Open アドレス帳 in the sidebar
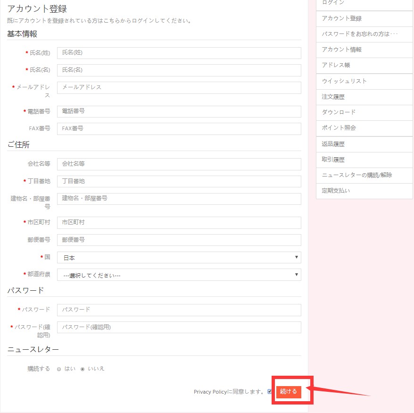 pyautogui.click(x=364, y=65)
